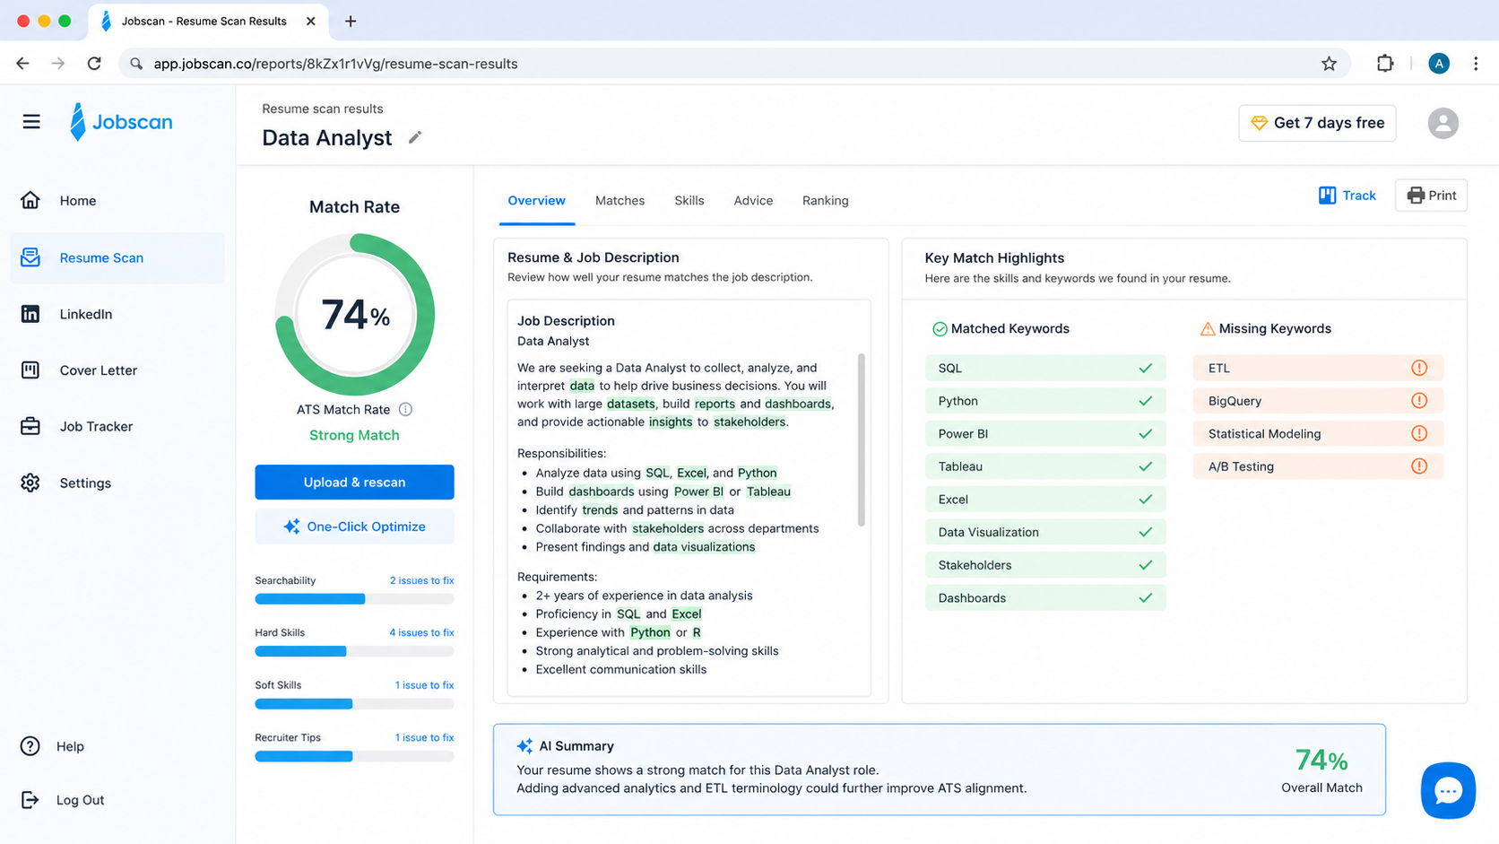1499x844 pixels.
Task: Click the pencil edit icon beside Data Analyst
Action: pos(415,137)
